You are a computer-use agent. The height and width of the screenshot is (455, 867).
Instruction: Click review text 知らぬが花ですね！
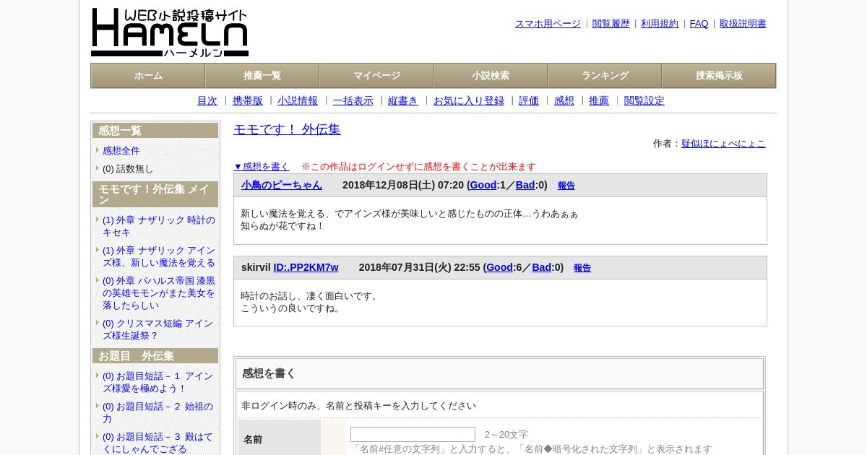point(282,226)
